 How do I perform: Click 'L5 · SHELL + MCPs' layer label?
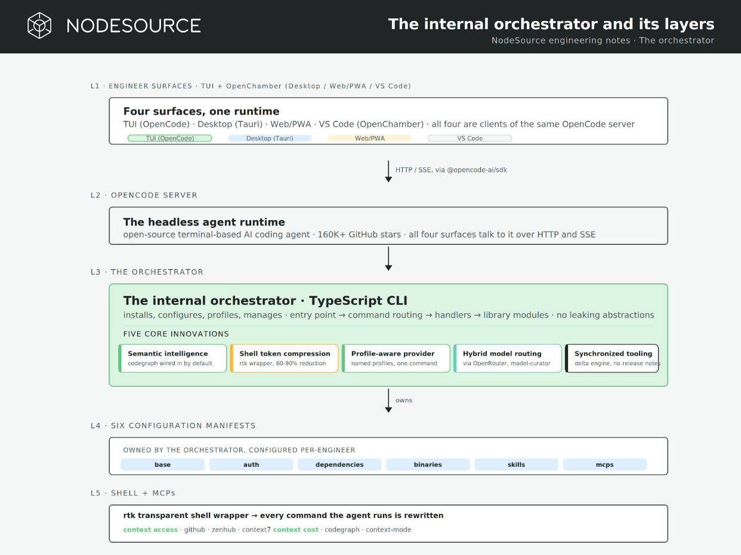click(133, 493)
